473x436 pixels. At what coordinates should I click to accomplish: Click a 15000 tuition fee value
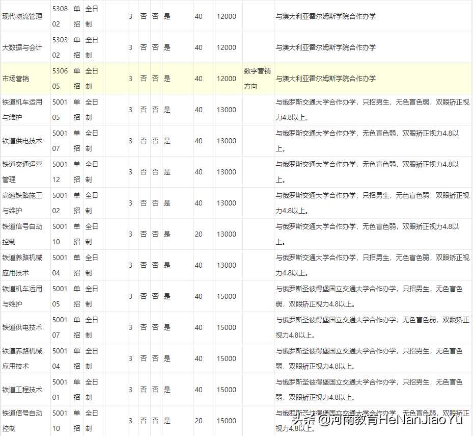[227, 296]
